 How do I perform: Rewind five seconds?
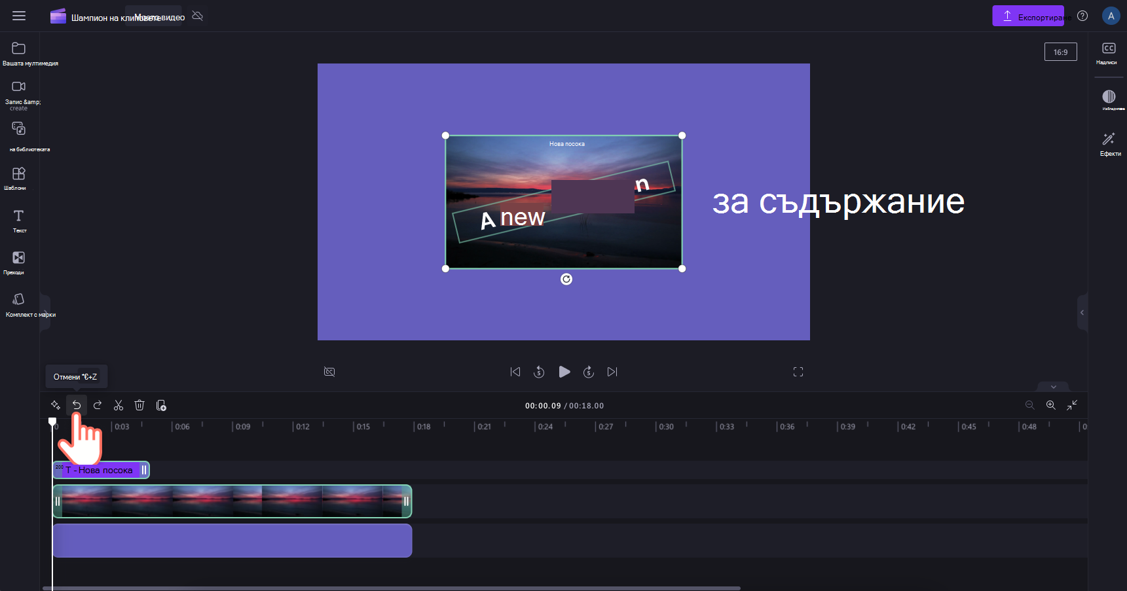click(x=539, y=372)
